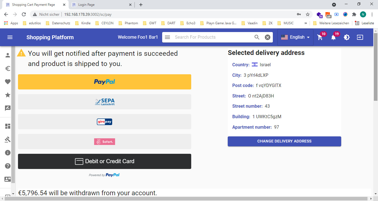
Task: Open the tab search dropdown arrow
Action: pos(334,4)
